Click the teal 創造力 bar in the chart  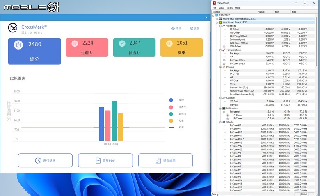pyautogui.click(x=114, y=121)
